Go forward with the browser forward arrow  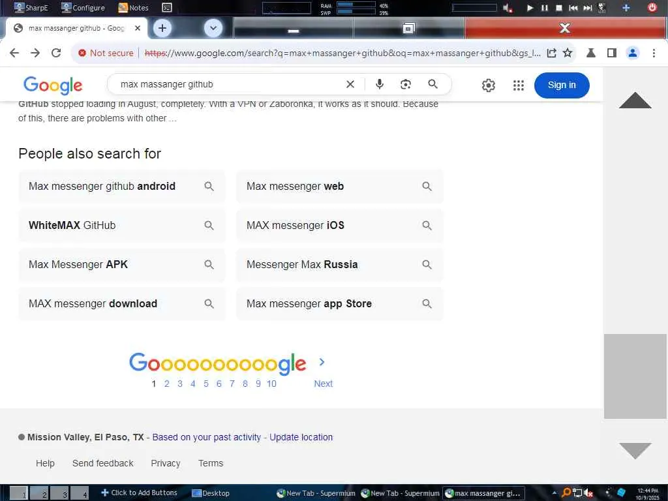[x=35, y=53]
